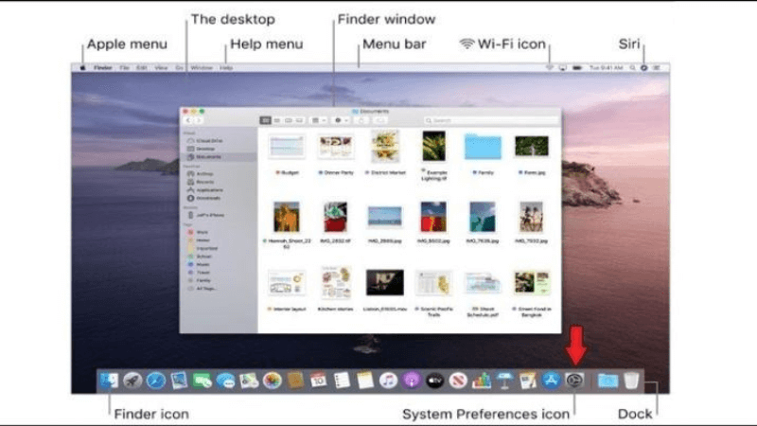Screen dimensions: 757x426
Task: Open the Apple menu
Action: point(82,68)
